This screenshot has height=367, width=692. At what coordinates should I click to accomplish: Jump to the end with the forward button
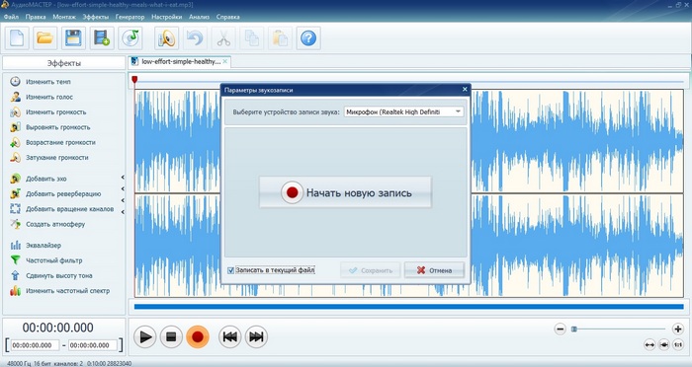256,337
